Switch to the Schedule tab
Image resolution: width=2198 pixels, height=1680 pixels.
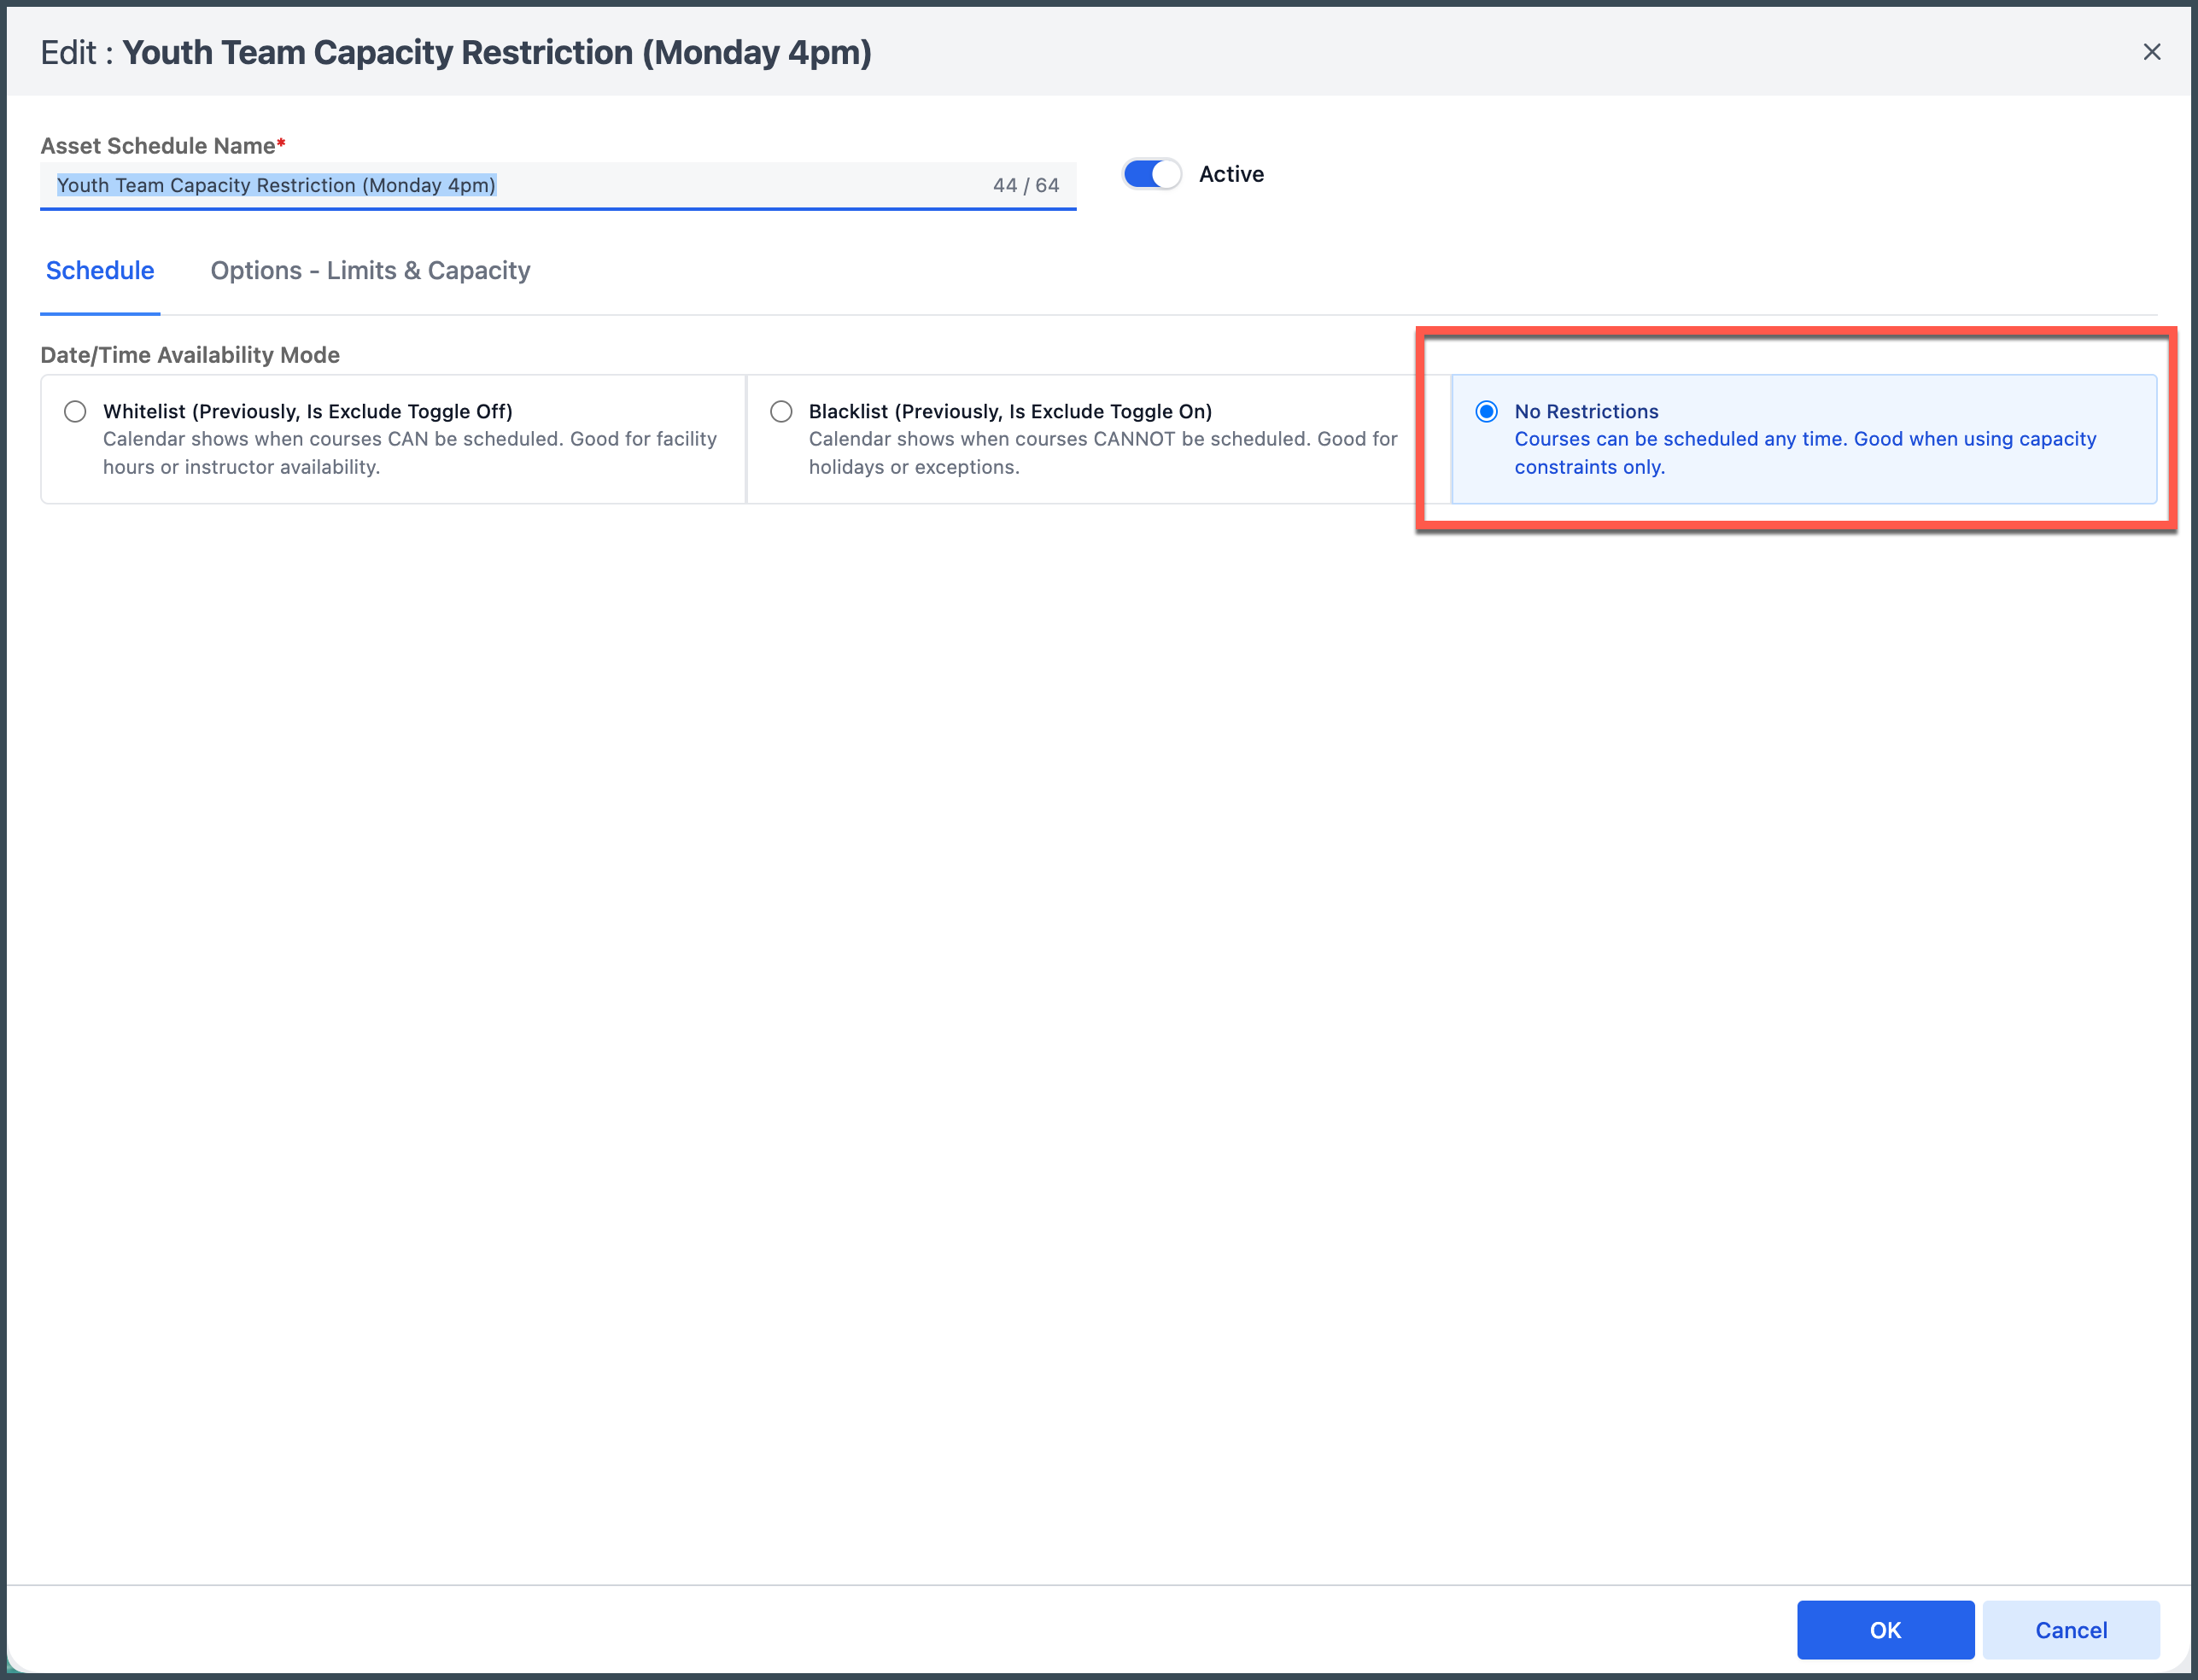[100, 271]
